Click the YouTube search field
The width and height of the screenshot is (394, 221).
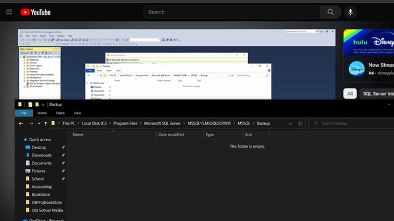(231, 12)
